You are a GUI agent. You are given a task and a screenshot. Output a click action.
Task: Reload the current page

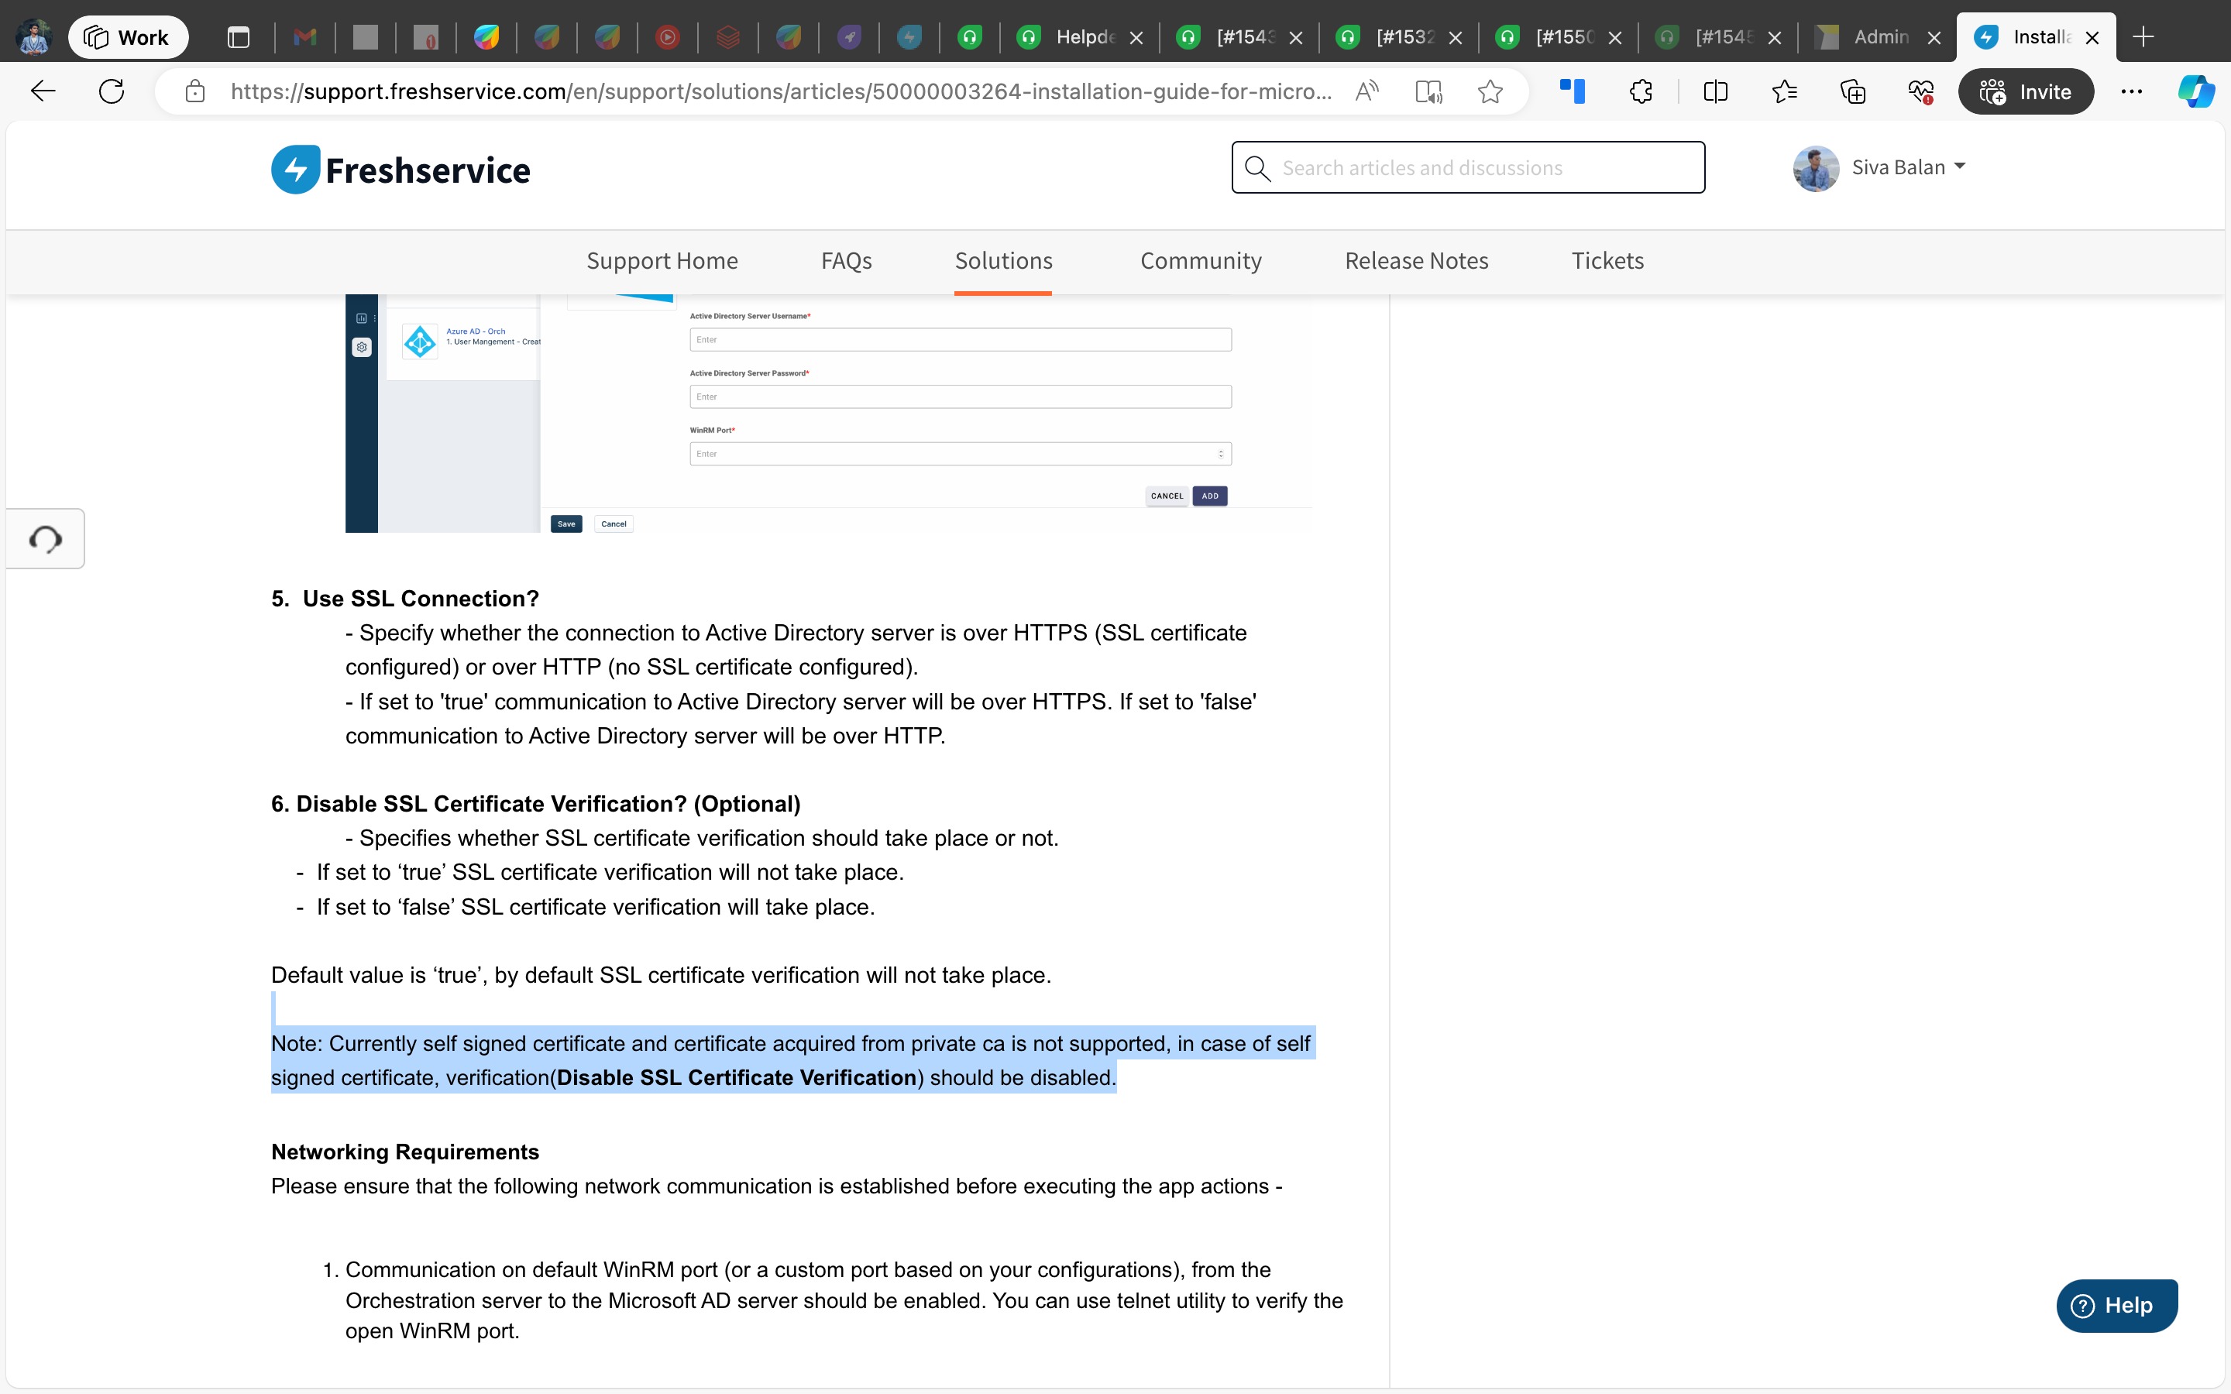click(x=112, y=91)
